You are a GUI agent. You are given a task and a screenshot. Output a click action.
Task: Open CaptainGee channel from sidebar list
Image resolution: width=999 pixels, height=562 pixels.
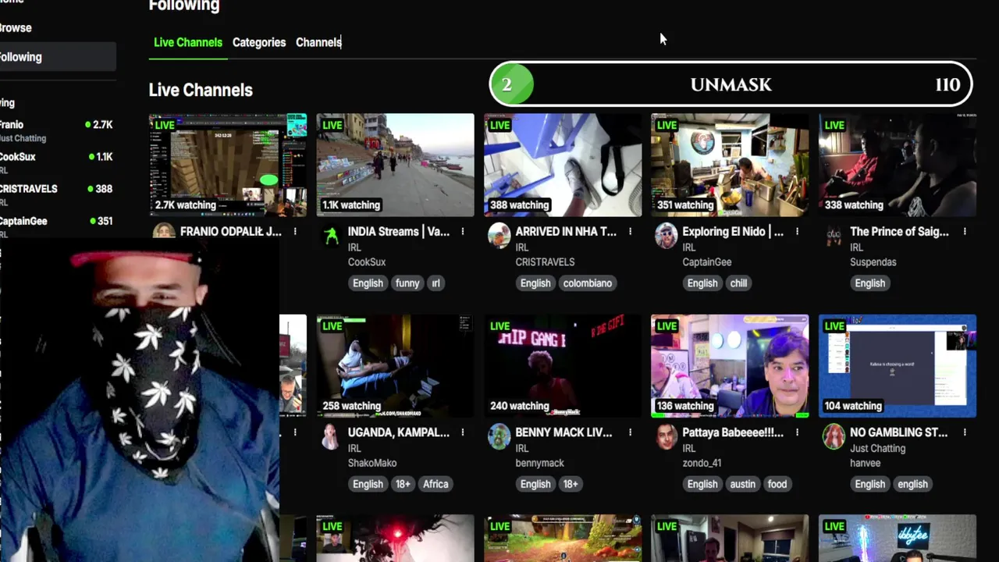(x=56, y=226)
